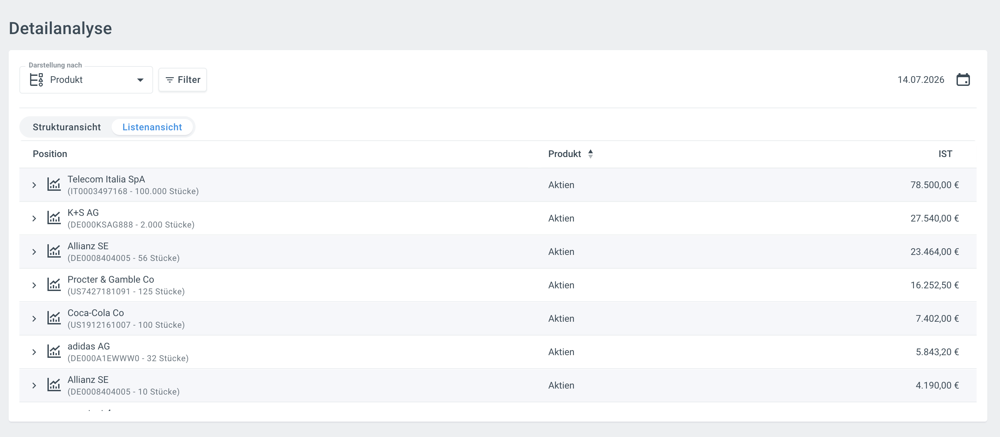This screenshot has height=437, width=1000.
Task: Click the structure icon in Darstellung nach field
Action: 36,80
